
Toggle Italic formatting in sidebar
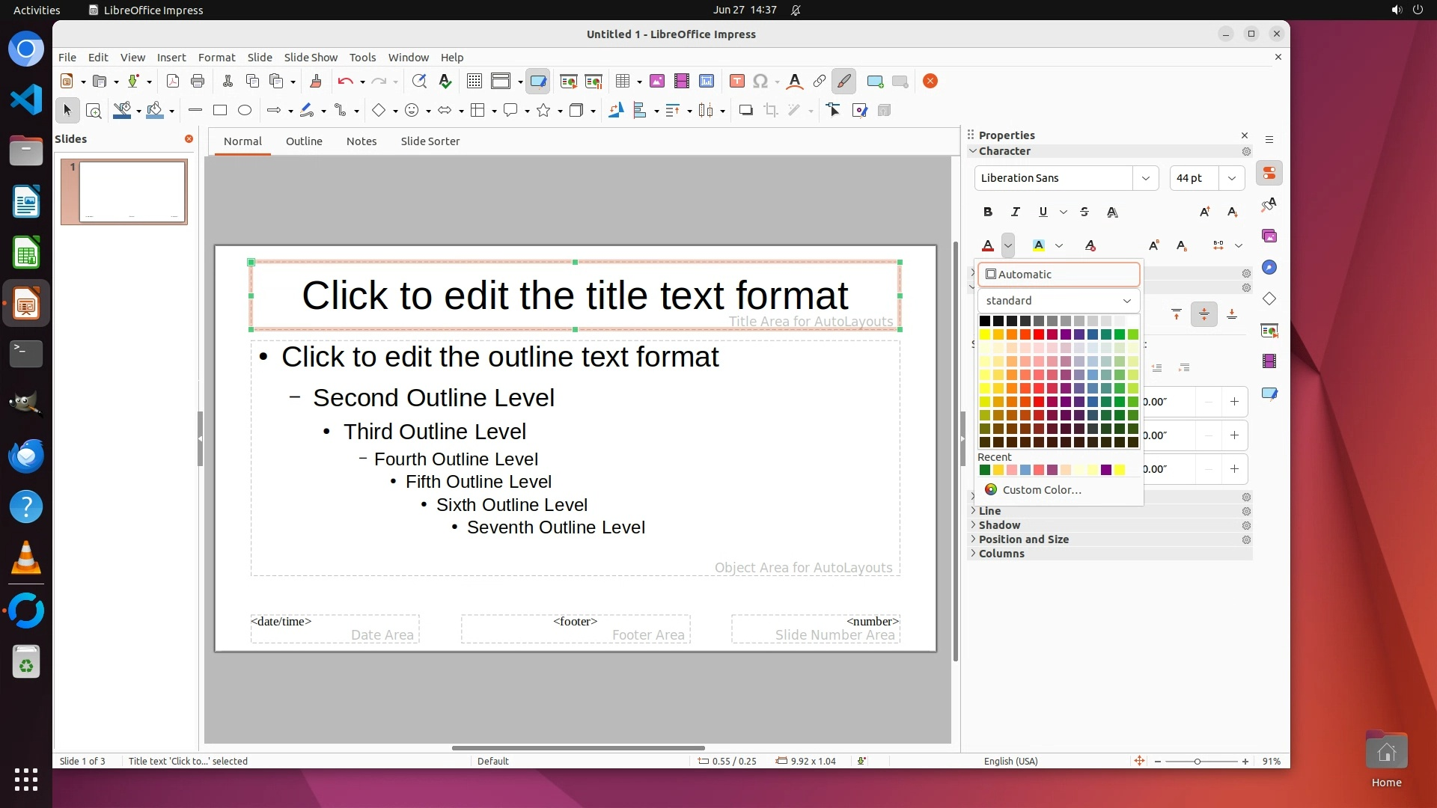(1016, 212)
